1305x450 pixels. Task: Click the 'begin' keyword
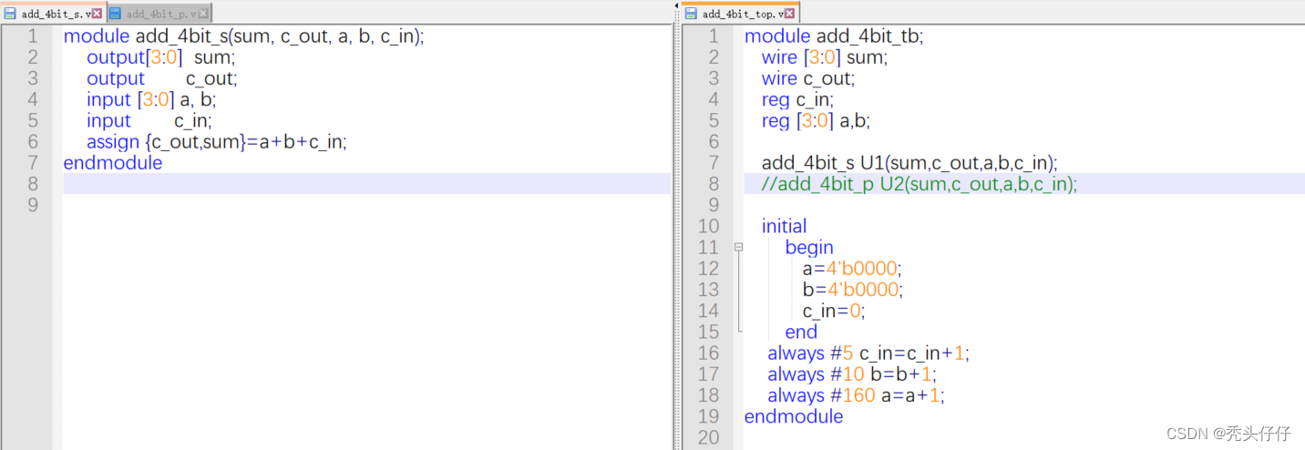pos(809,247)
